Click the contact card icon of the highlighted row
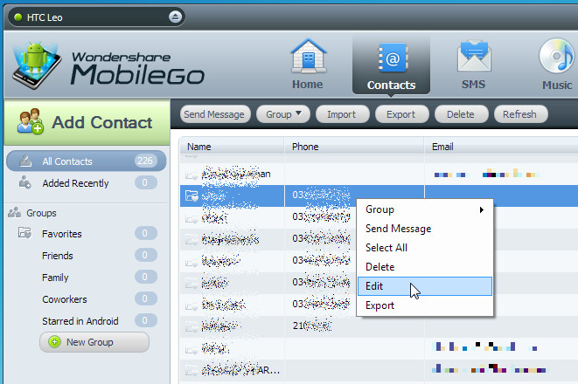 pyautogui.click(x=192, y=195)
